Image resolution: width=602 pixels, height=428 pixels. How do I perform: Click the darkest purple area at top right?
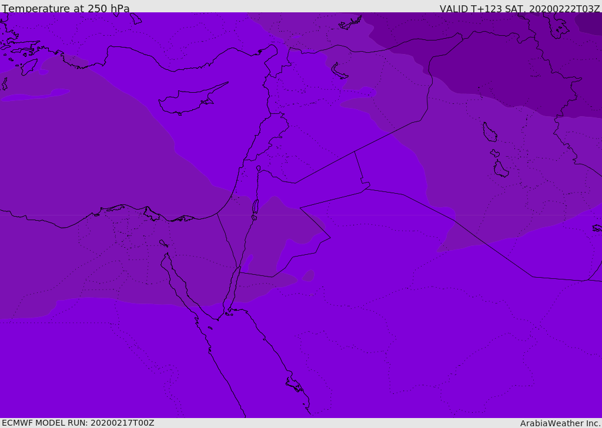(x=588, y=22)
